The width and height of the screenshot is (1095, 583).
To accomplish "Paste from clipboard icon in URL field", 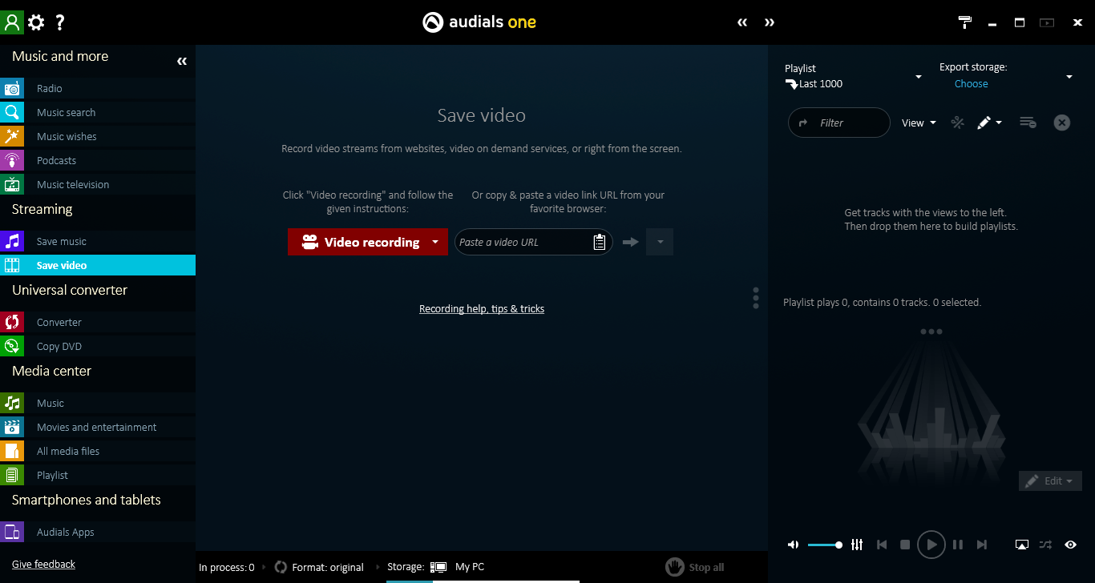I will point(599,242).
